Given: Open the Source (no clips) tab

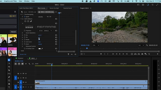Looking at the screenshot, I should pyautogui.click(x=54, y=8).
